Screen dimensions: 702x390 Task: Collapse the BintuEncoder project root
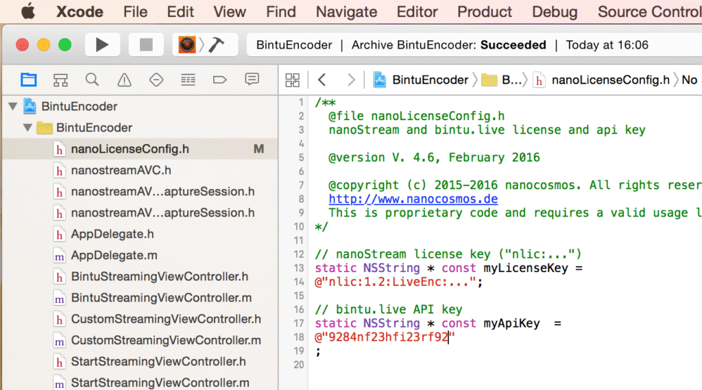click(x=12, y=106)
